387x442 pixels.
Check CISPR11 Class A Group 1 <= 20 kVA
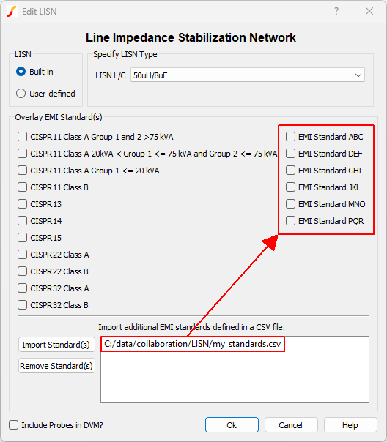point(22,171)
